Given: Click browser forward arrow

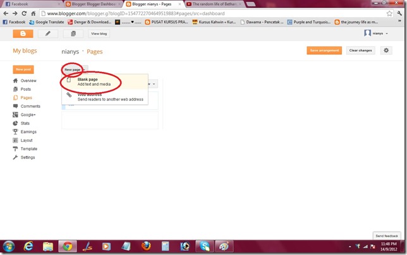Looking at the screenshot, I should tap(15, 13).
